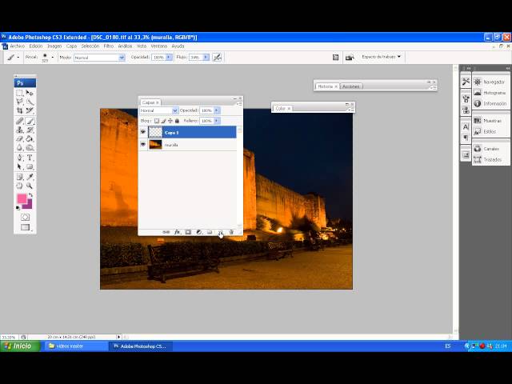Hide the muralla layer
Image resolution: width=512 pixels, height=384 pixels.
point(143,144)
